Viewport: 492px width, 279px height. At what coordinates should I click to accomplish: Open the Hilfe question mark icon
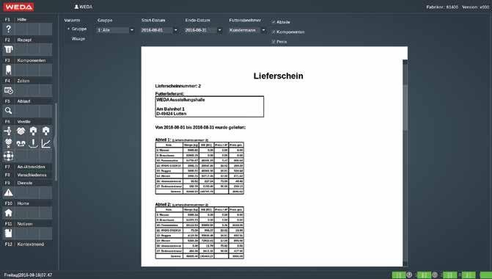(9, 29)
